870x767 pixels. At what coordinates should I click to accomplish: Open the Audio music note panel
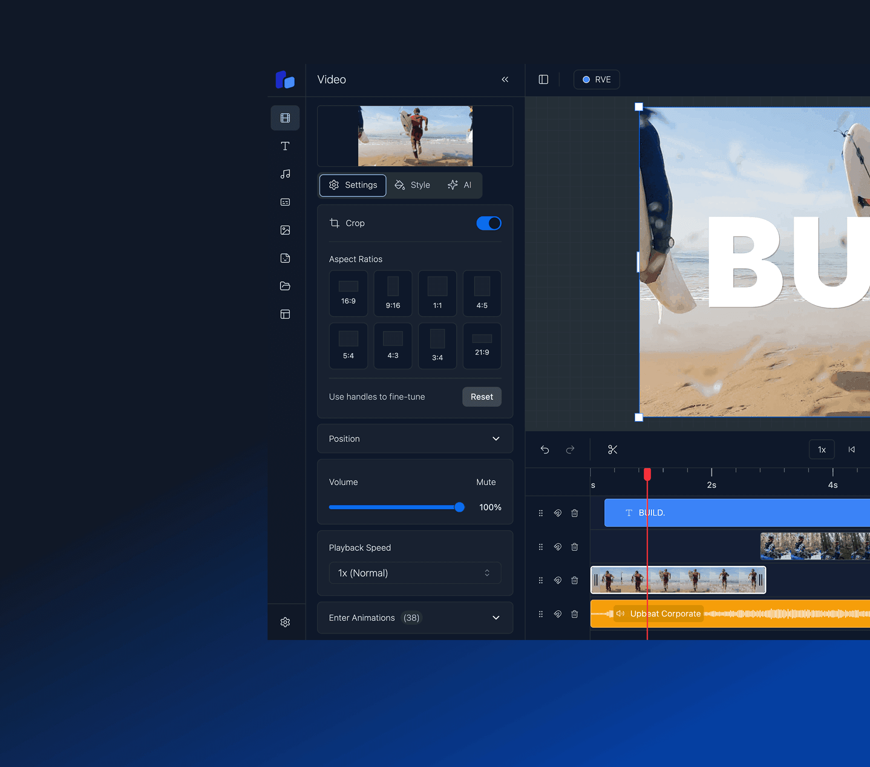(x=285, y=174)
